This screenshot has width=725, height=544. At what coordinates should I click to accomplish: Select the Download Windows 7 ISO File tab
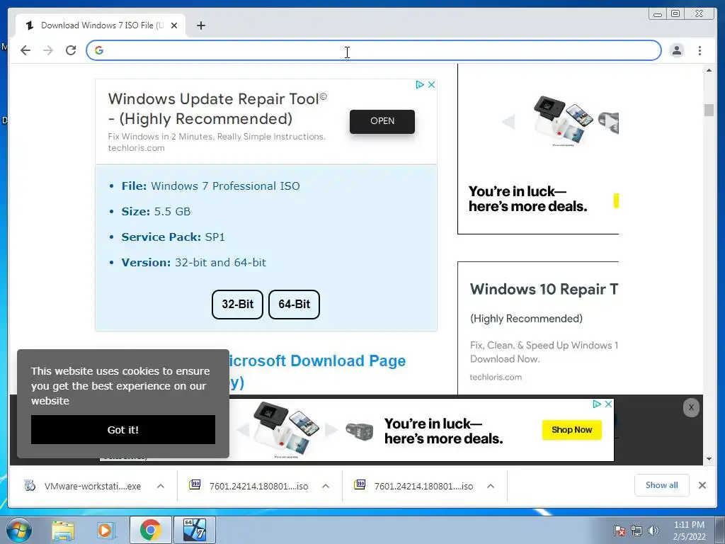pyautogui.click(x=101, y=25)
